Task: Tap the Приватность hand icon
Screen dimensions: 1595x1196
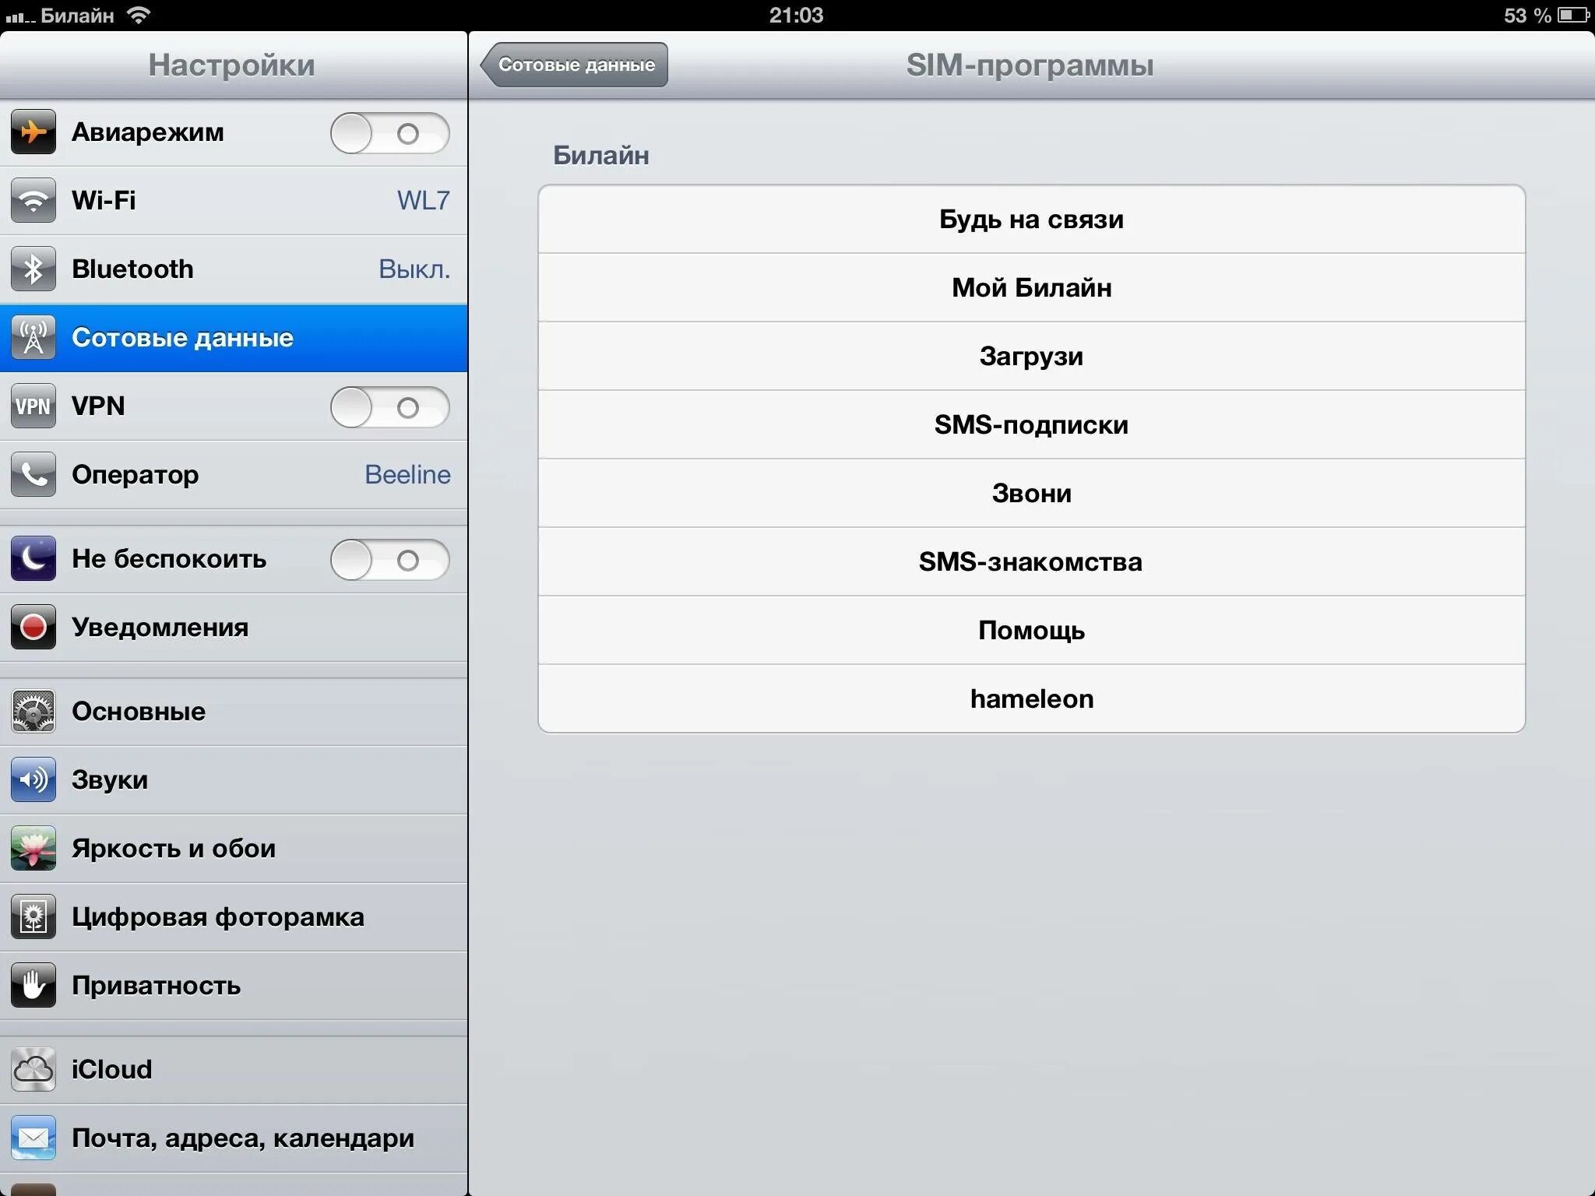Action: 33,985
